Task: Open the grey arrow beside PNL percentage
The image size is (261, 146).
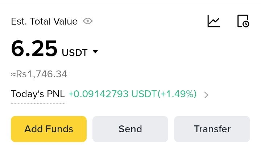Action: 206,95
